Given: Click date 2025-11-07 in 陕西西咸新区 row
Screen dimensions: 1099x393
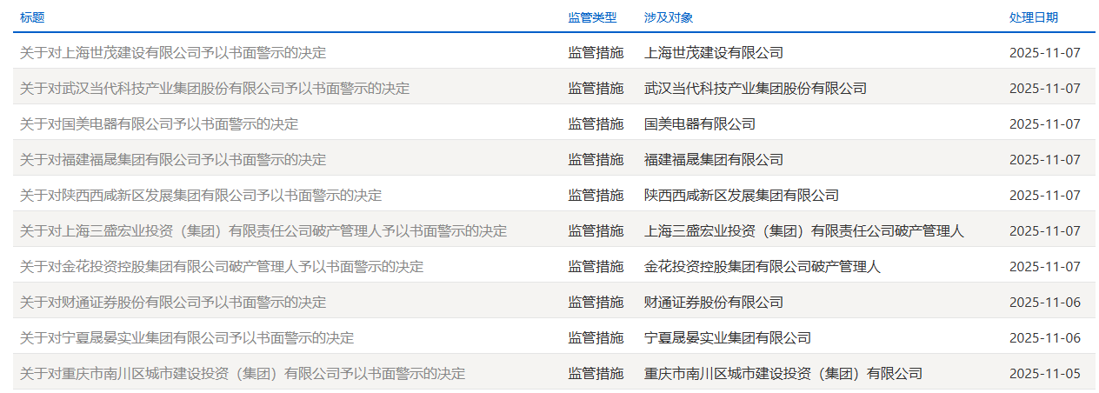Looking at the screenshot, I should pos(1045,195).
